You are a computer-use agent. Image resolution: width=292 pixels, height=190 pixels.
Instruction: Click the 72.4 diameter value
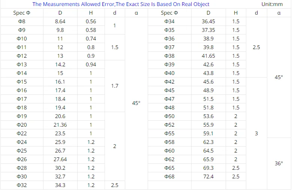(x=208, y=177)
